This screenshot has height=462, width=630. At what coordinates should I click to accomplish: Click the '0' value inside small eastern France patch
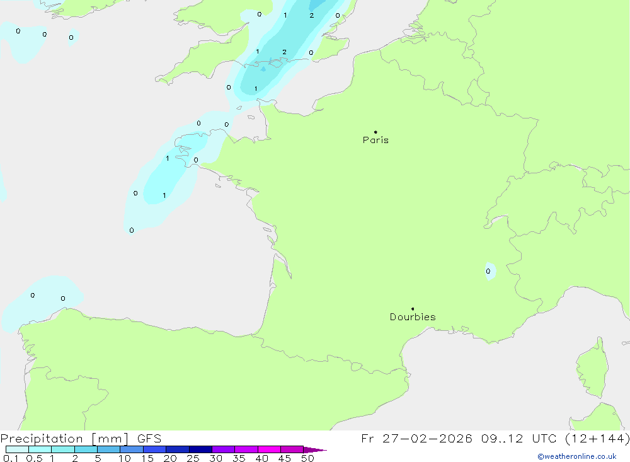pyautogui.click(x=488, y=271)
